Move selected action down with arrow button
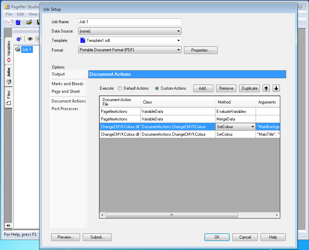Screen dimensions: 309x250 (276, 88)
